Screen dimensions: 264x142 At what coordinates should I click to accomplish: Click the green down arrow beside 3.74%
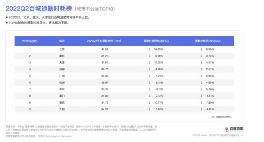tap(201, 56)
